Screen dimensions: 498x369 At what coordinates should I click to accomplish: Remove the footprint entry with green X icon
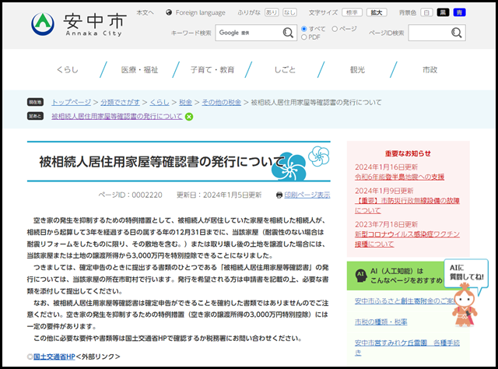coord(189,117)
